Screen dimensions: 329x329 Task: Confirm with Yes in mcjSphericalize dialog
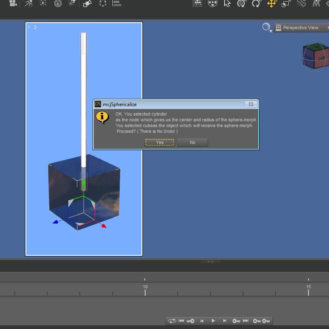160,142
